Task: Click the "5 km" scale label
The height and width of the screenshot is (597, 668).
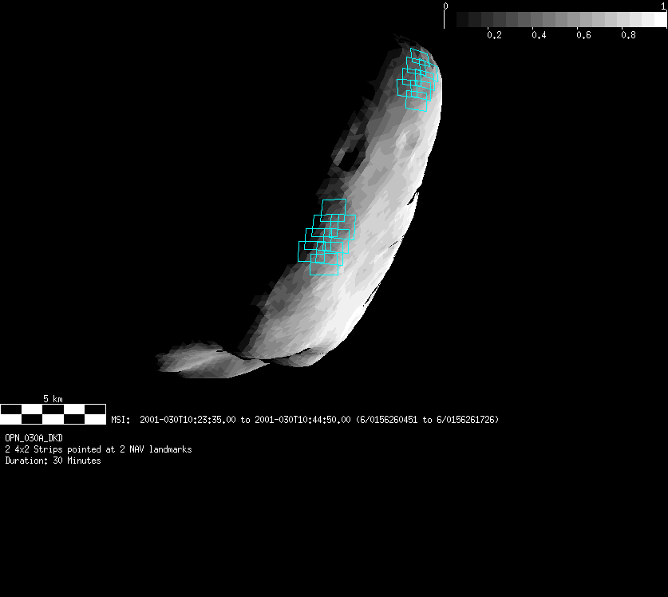Action: tap(53, 398)
